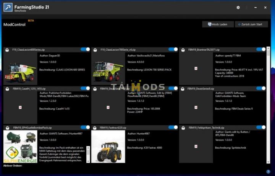Click the help question mark icon
Viewport: 275px width, 176px height.
pyautogui.click(x=268, y=171)
